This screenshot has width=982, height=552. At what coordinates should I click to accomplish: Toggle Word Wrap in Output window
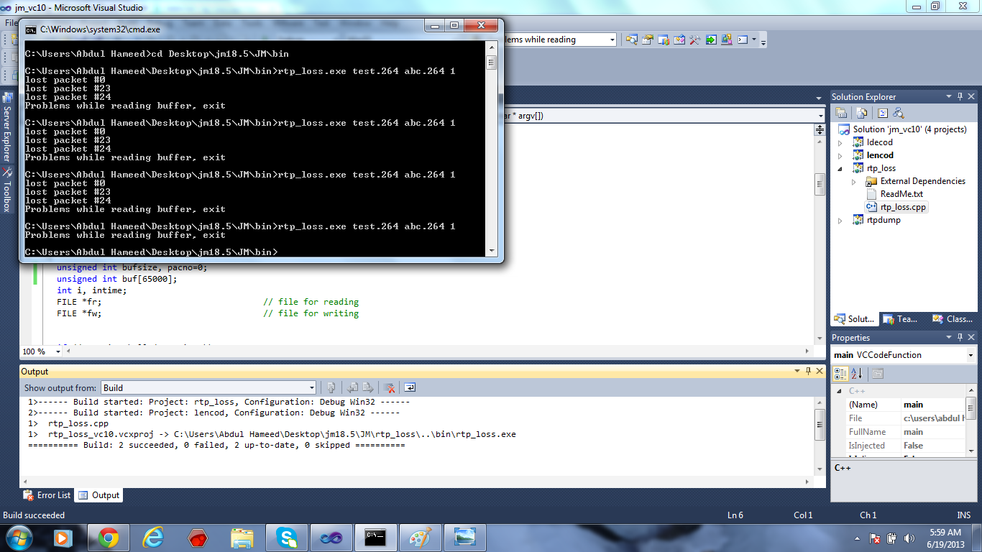409,387
